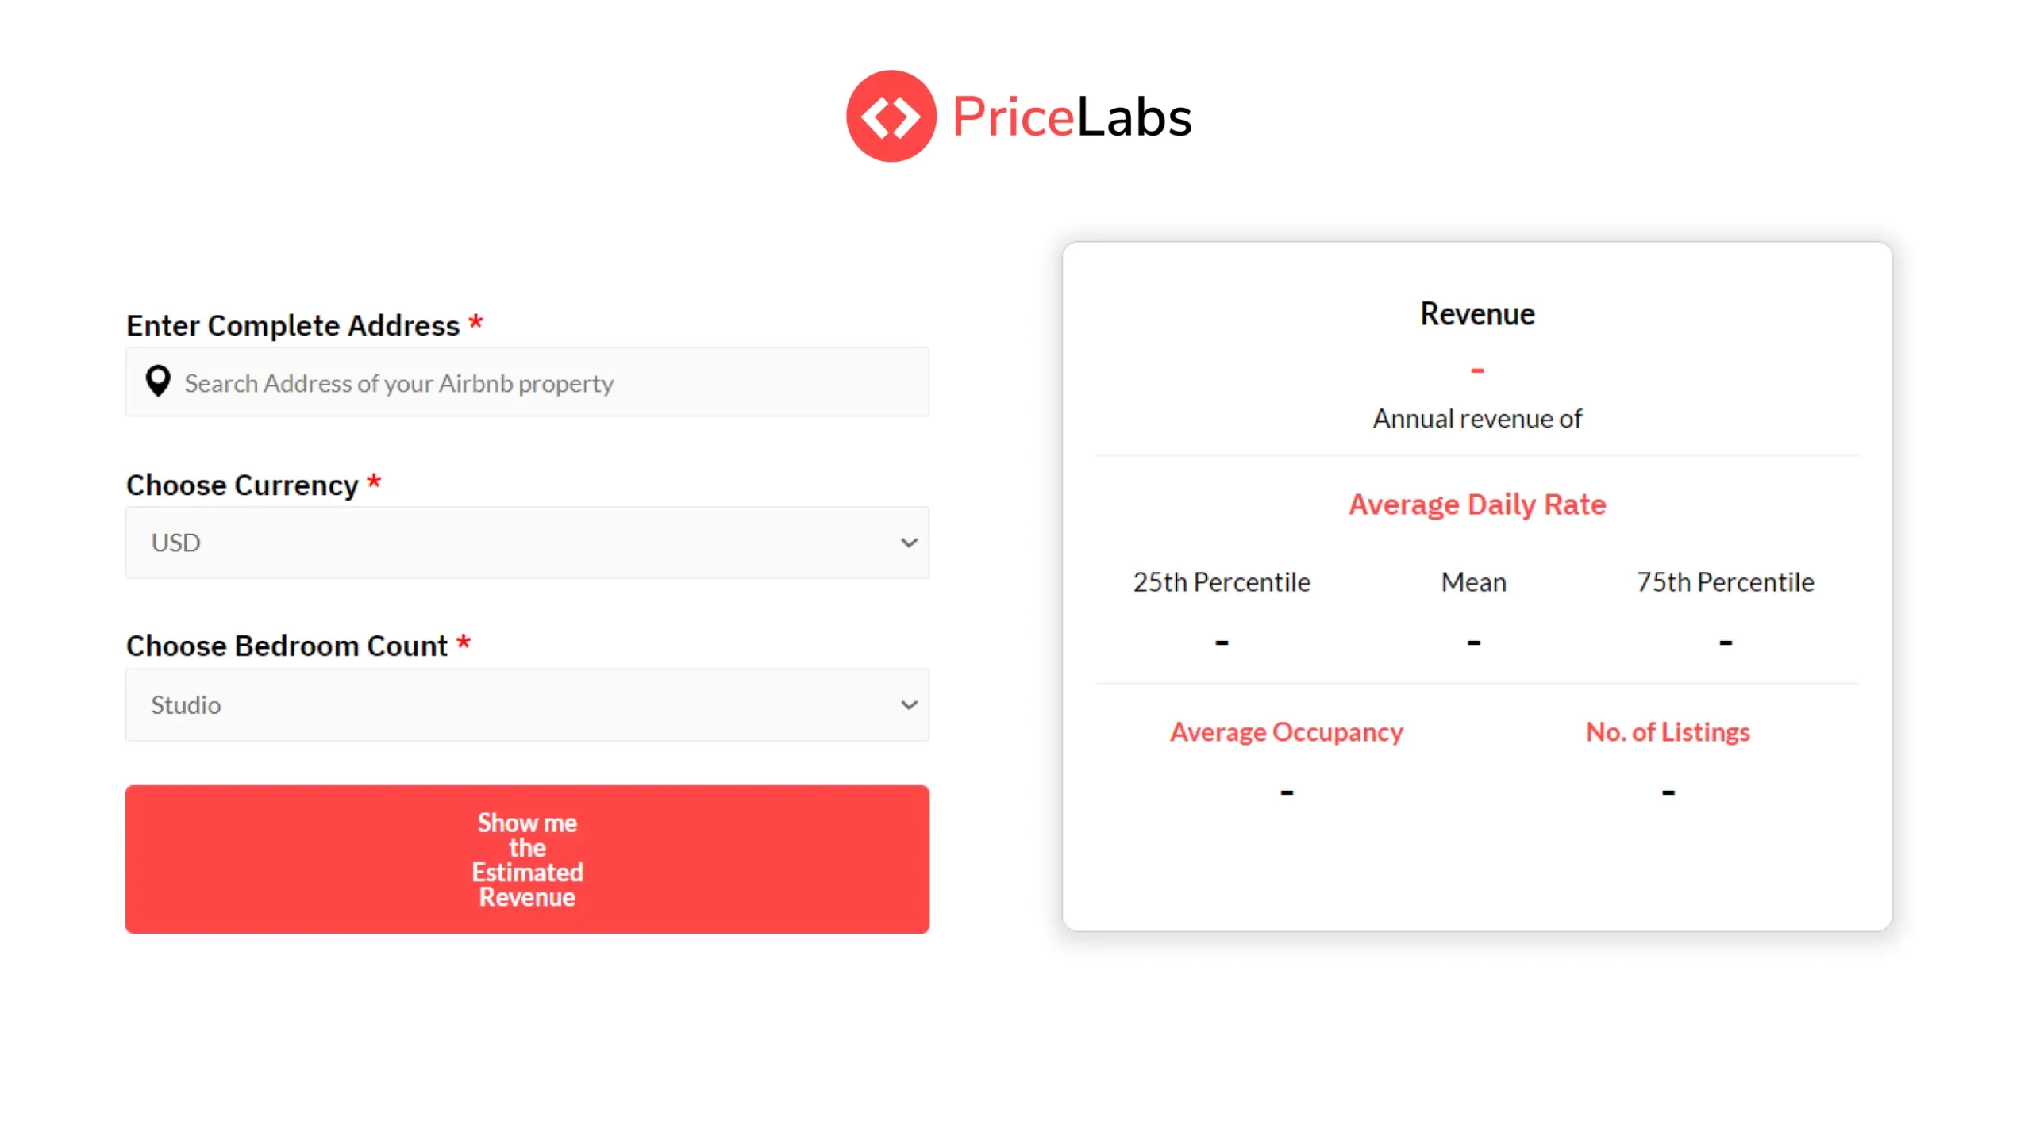Click the location pin icon
The height and width of the screenshot is (1143, 2032).
click(158, 381)
